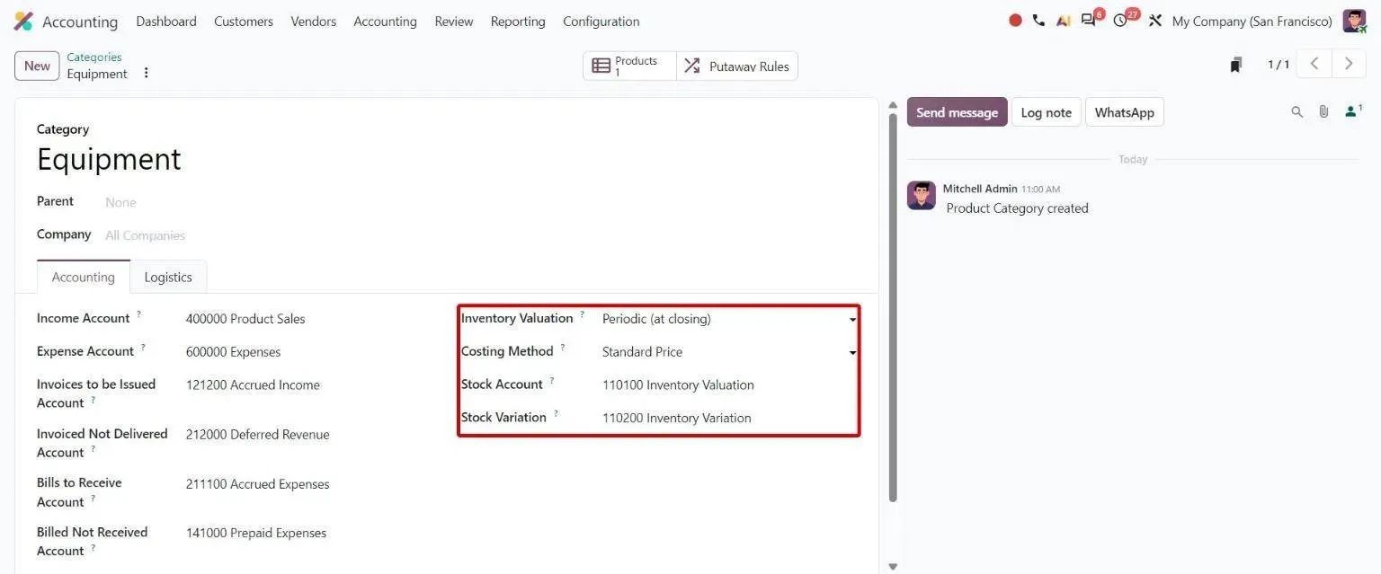
Task: Open the Putaway Rules smart button
Action: point(737,66)
